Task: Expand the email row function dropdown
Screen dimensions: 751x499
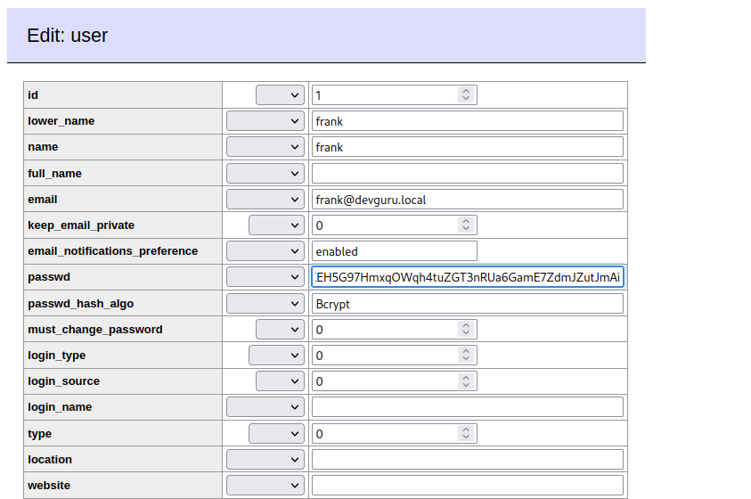Action: 265,200
